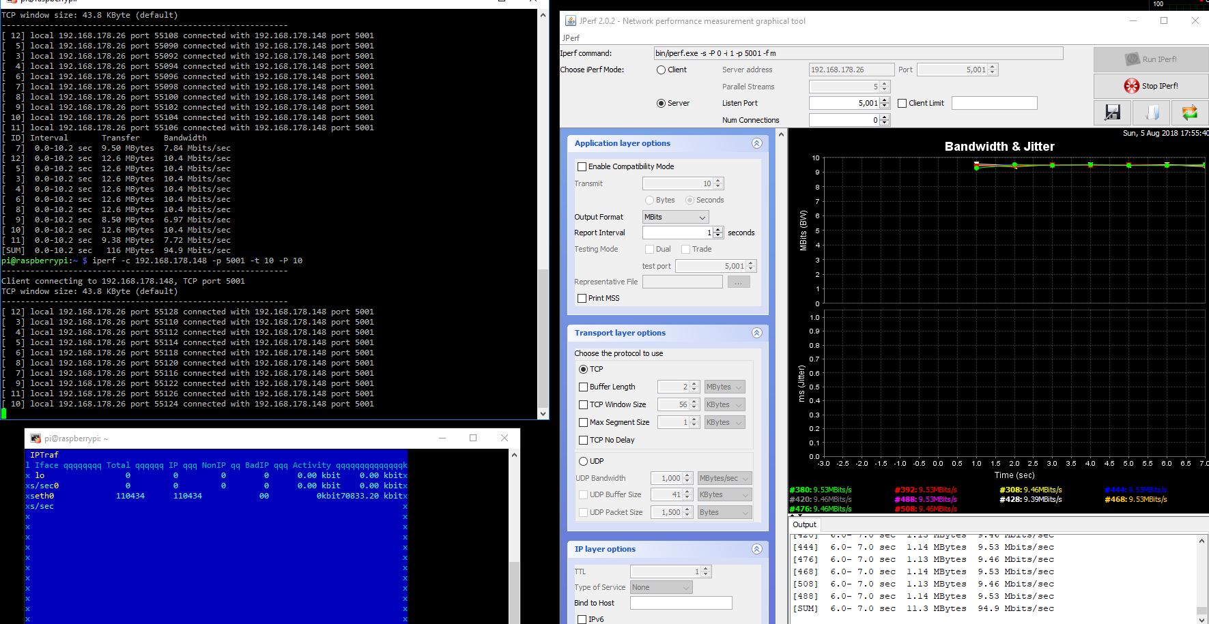Screen dimensions: 1209x624
Task: Open the Type of Service dropdown
Action: (x=661, y=587)
